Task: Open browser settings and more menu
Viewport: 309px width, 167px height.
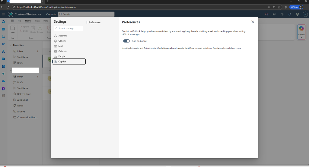Action: 307,7
